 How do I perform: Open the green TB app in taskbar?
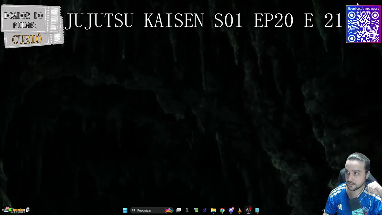tap(196, 211)
